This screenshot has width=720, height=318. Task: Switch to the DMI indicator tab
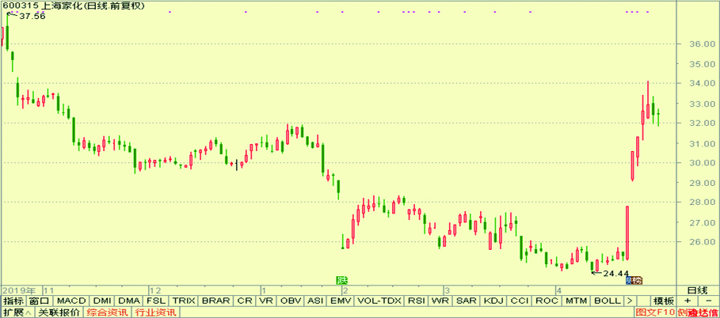coord(102,301)
